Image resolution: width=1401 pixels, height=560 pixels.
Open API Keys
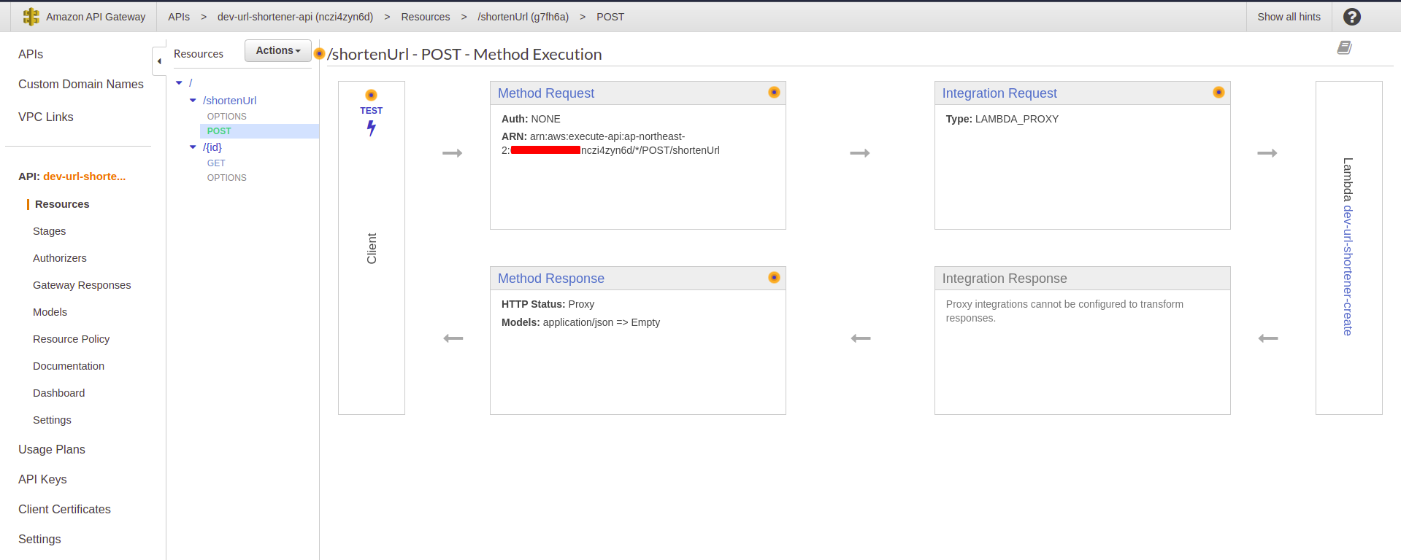click(42, 480)
